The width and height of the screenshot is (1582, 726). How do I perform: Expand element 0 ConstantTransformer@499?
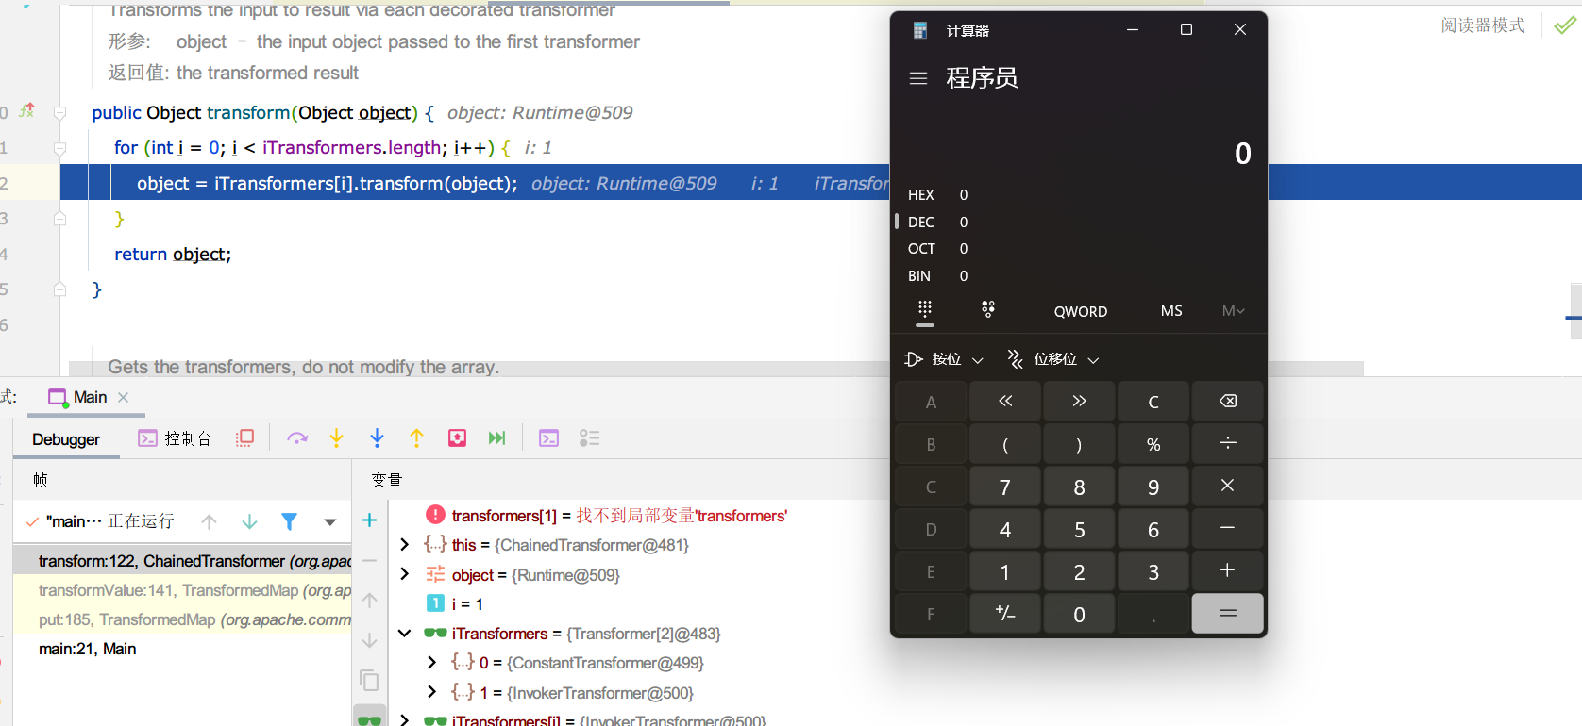pyautogui.click(x=432, y=663)
